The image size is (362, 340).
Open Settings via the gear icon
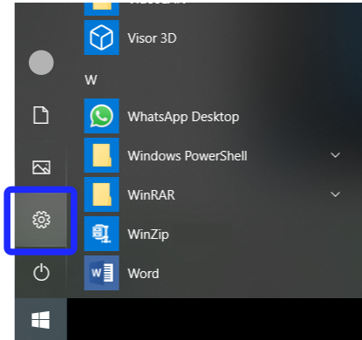coord(41,220)
